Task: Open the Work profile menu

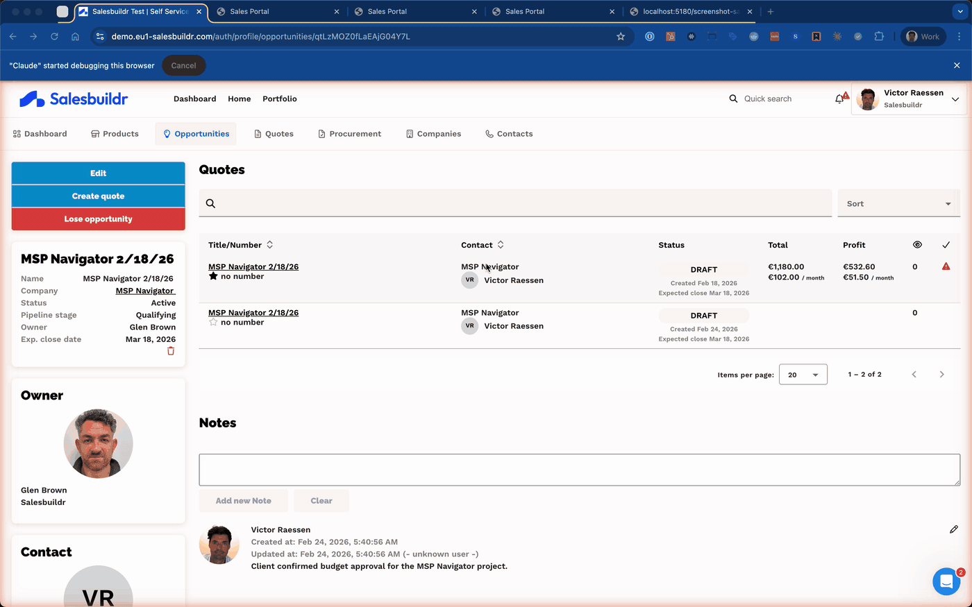Action: [923, 37]
